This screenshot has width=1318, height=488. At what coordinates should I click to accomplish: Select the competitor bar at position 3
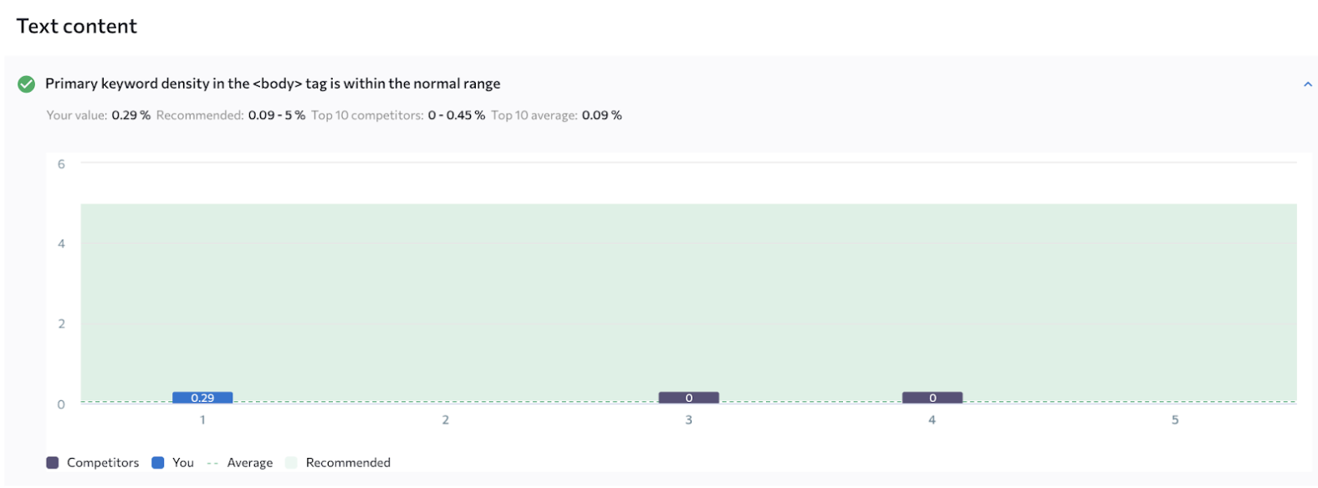pyautogui.click(x=688, y=398)
